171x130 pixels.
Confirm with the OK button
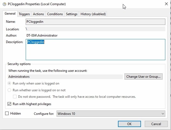129,124
